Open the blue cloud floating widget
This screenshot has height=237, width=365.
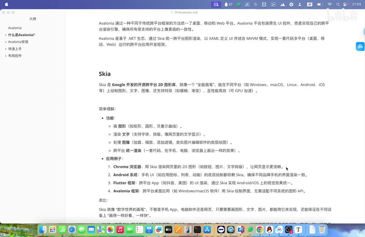[x=360, y=46]
